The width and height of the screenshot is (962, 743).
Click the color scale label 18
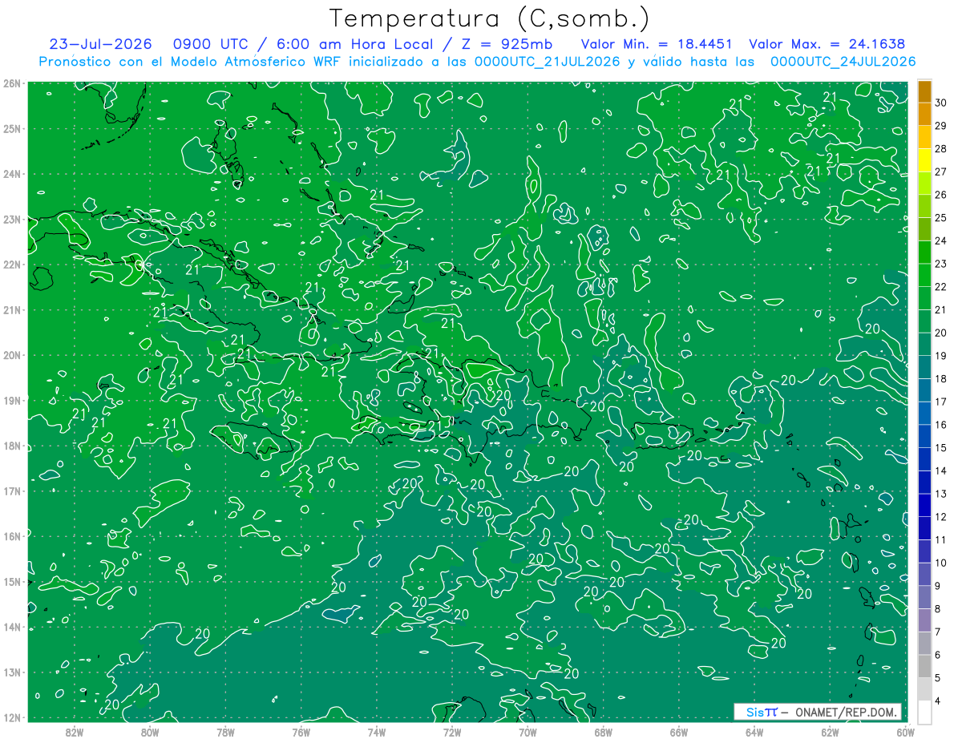point(941,379)
